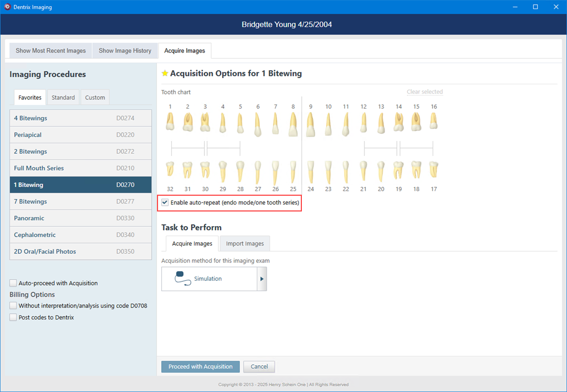Select lower tooth 30 in tooth chart
This screenshot has width=567, height=392.
[x=205, y=170]
